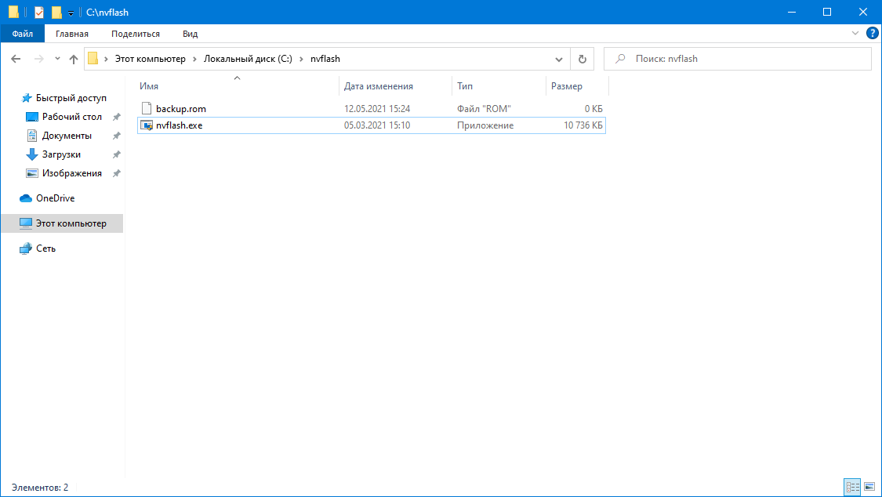Screen dimensions: 882x497
Task: Open Быстрый доступ in navigation pane
Action: click(71, 98)
